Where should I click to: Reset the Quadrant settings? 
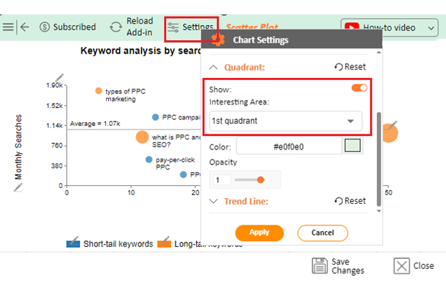pyautogui.click(x=350, y=67)
